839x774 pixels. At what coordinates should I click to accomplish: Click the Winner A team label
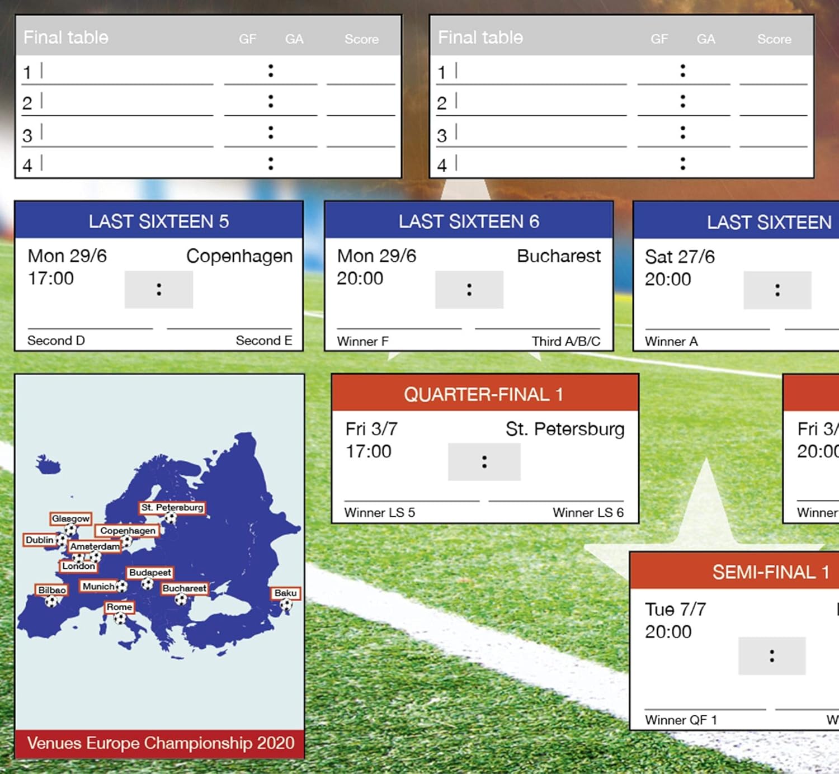coord(671,341)
